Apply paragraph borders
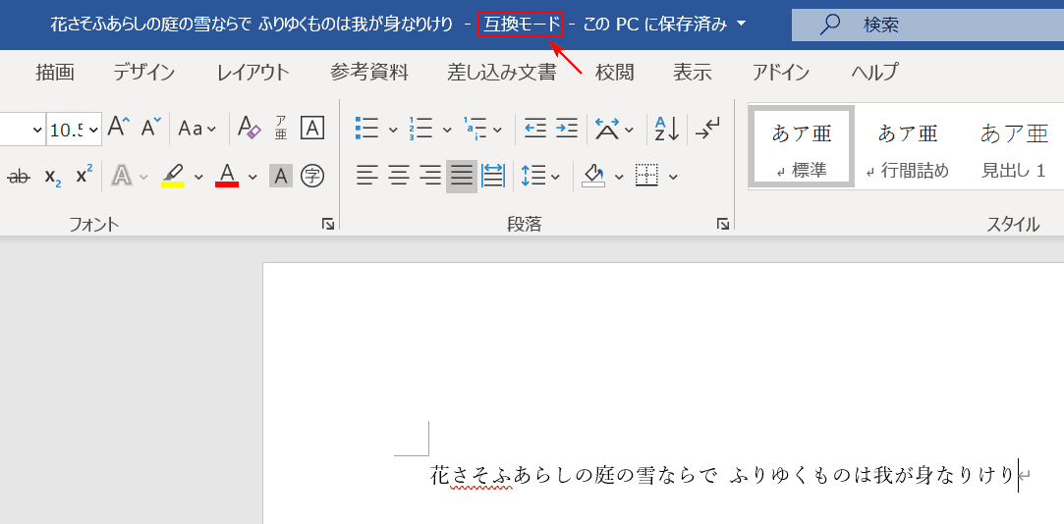This screenshot has height=524, width=1064. [647, 177]
